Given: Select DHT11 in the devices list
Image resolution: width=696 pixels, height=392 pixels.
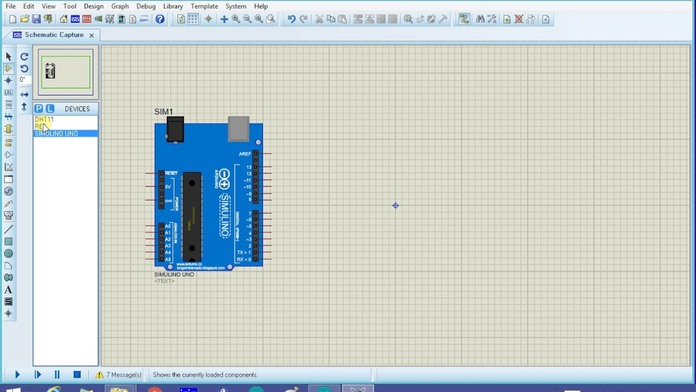Looking at the screenshot, I should click(44, 120).
